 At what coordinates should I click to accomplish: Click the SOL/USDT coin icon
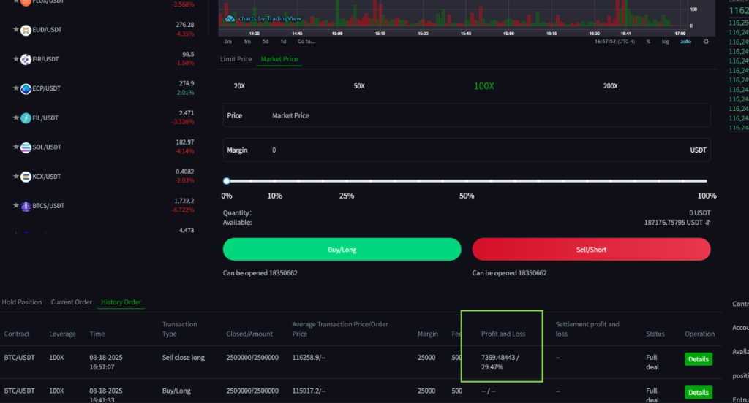tap(26, 147)
